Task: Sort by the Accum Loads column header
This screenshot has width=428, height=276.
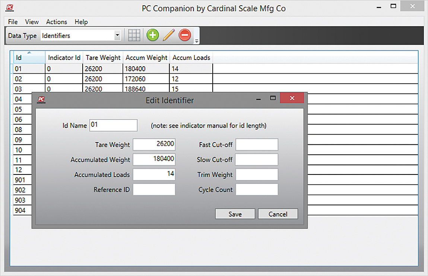Action: tap(191, 58)
